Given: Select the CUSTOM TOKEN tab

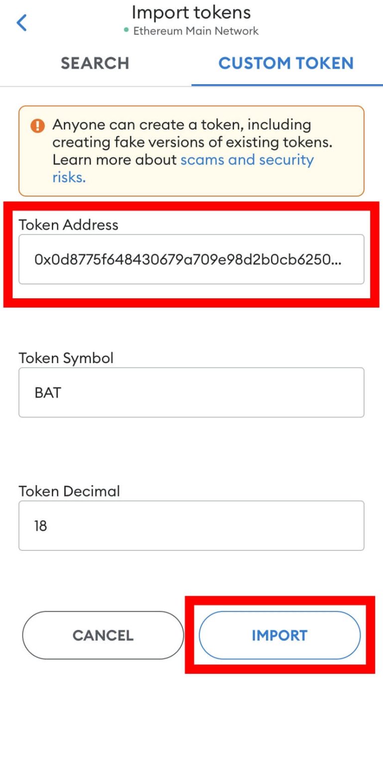Looking at the screenshot, I should click(x=286, y=63).
